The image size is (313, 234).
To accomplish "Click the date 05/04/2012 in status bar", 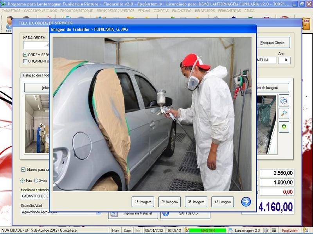I will [154, 230].
